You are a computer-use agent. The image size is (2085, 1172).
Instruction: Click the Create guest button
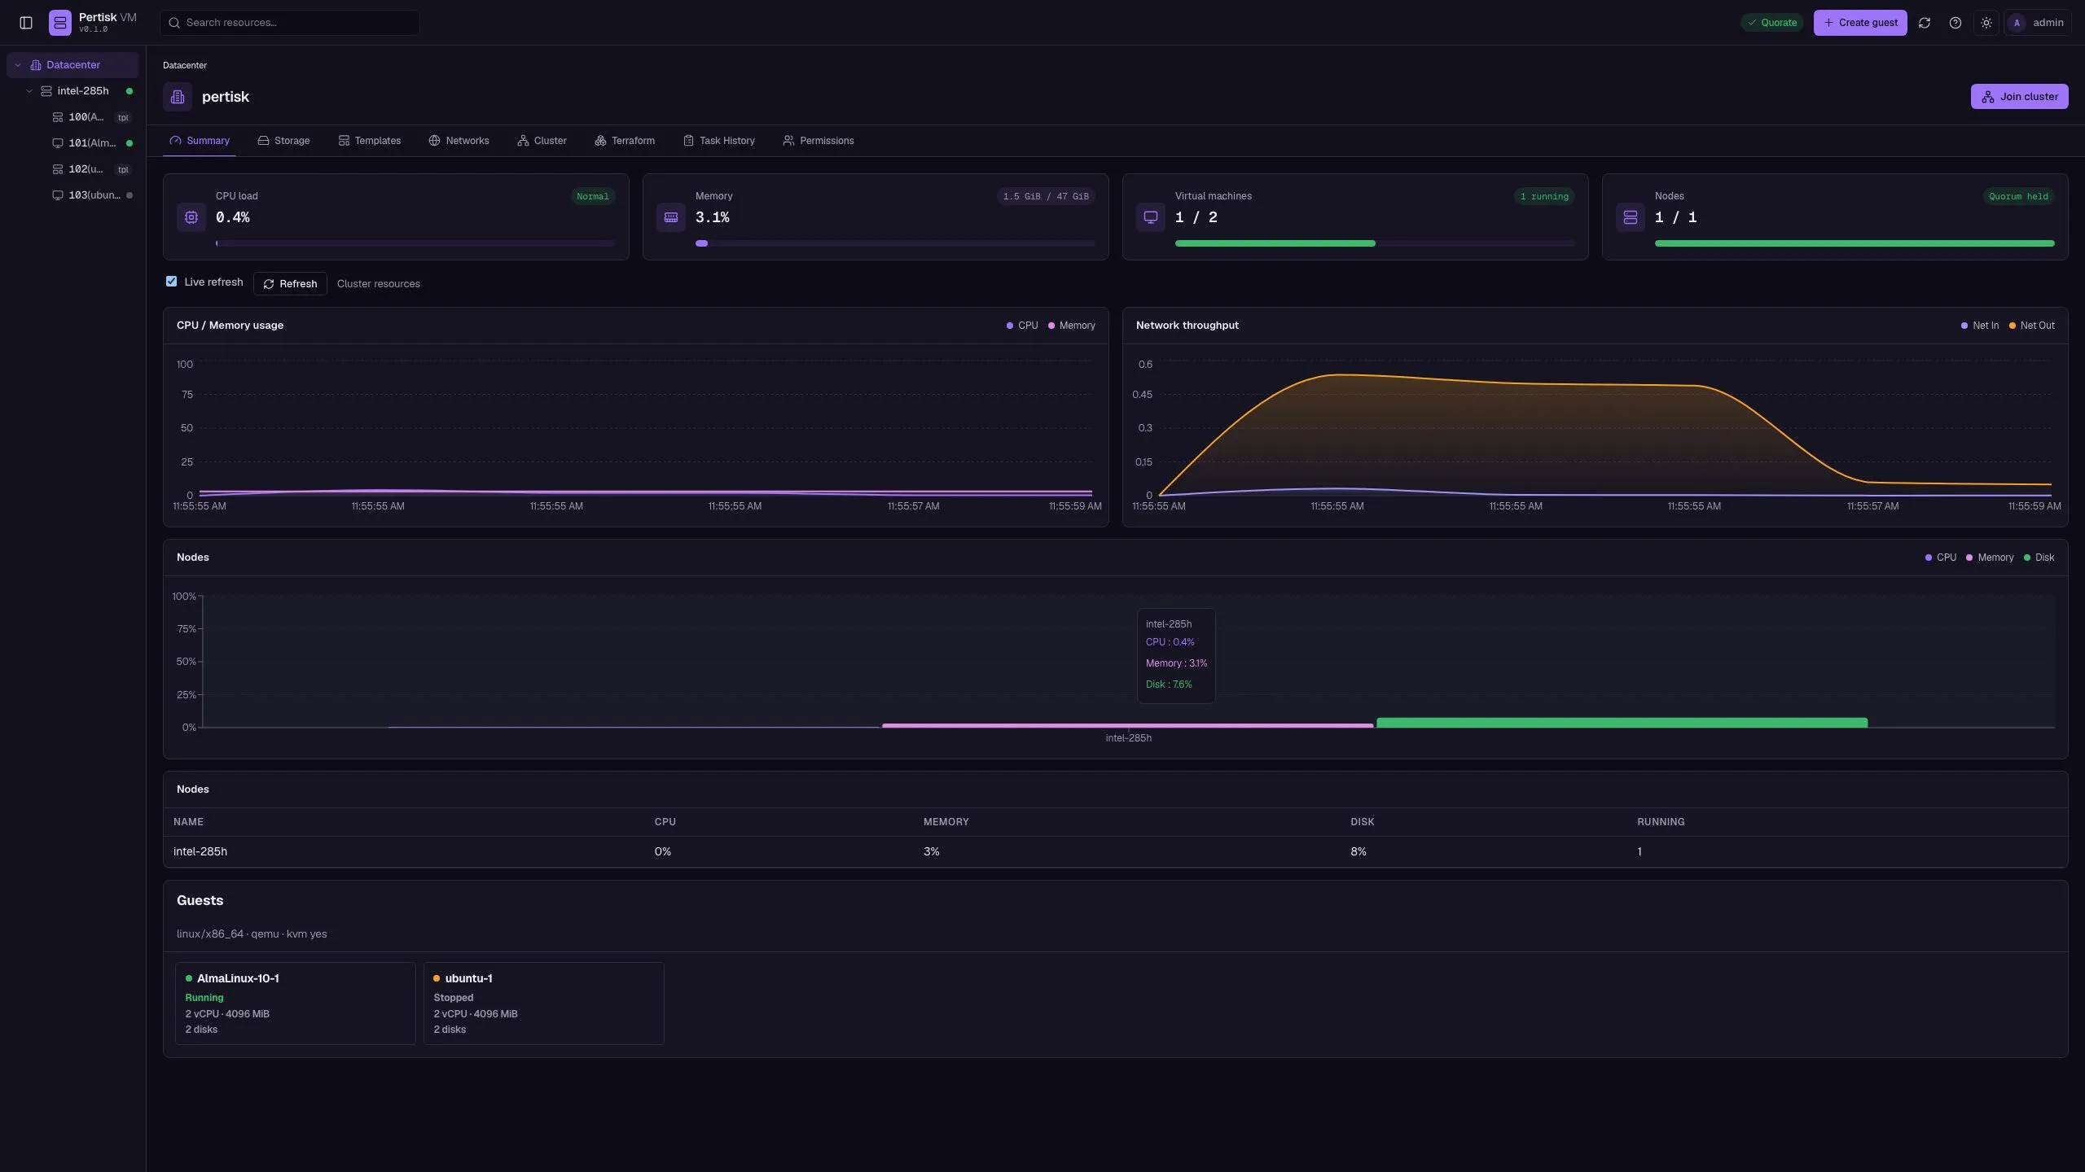click(1860, 23)
